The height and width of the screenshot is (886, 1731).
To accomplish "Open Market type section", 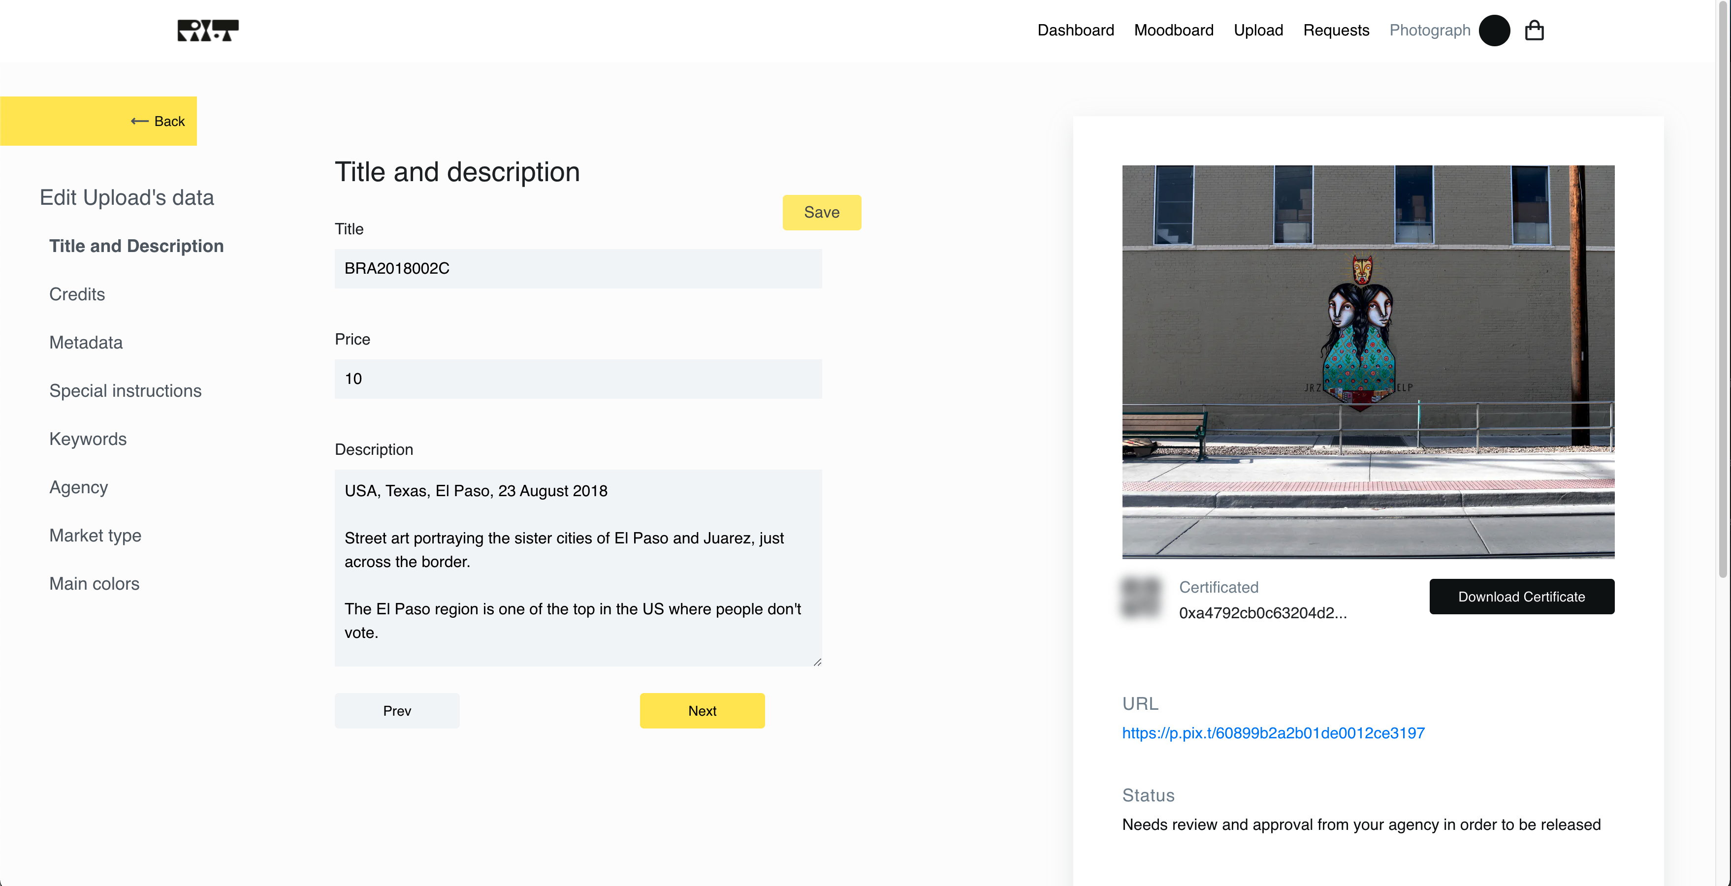I will pyautogui.click(x=96, y=536).
